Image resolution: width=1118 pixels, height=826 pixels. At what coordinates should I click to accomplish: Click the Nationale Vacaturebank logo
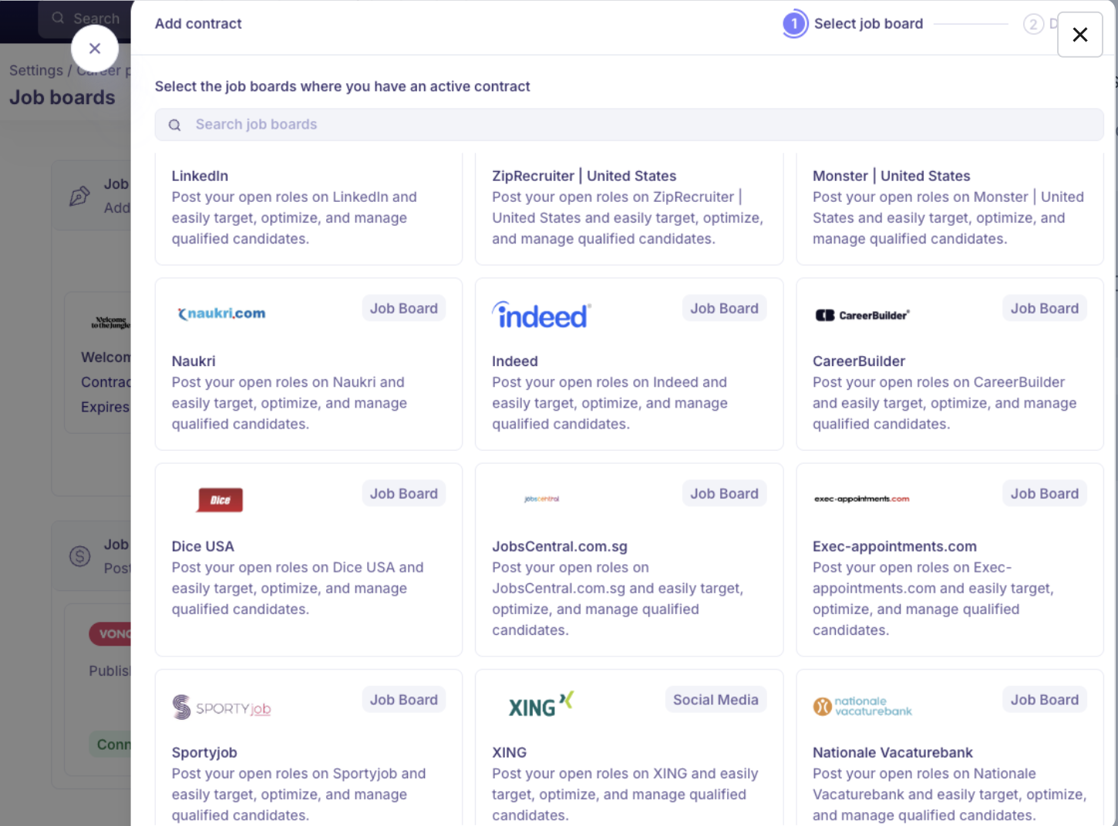pyautogui.click(x=862, y=706)
